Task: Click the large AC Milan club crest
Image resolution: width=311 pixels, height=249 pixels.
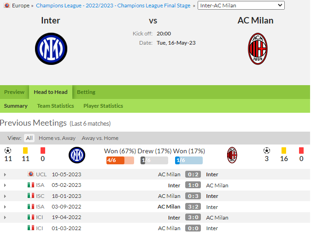Action: 258,49
